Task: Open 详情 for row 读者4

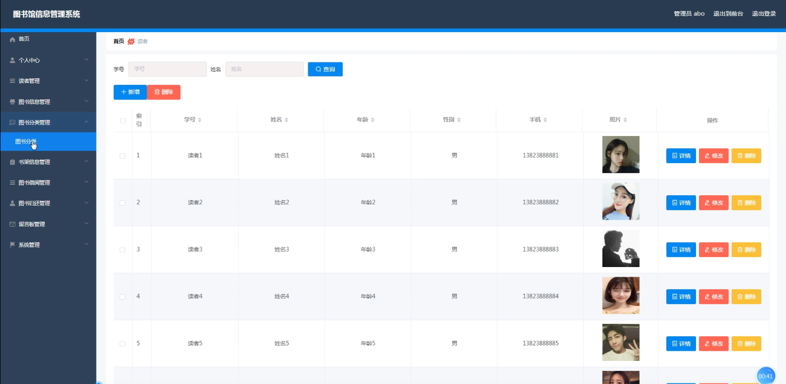Action: tap(681, 297)
